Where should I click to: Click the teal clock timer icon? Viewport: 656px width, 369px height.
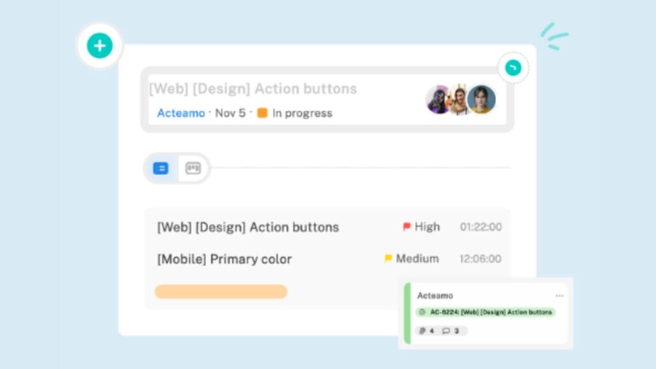pyautogui.click(x=513, y=68)
